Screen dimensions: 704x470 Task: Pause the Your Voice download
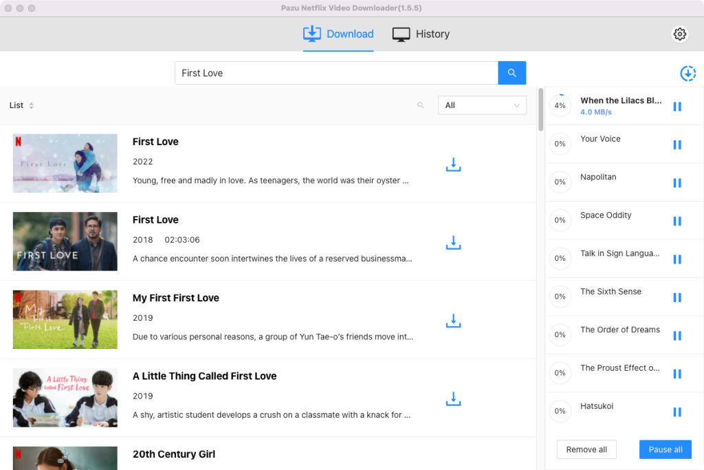(x=677, y=145)
